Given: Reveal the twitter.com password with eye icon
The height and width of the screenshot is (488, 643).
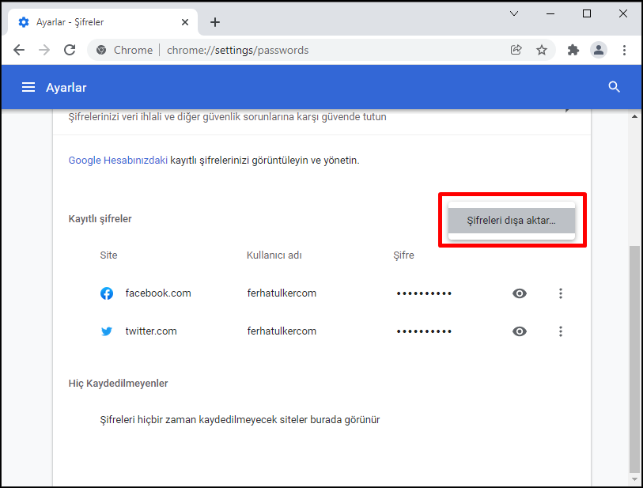Looking at the screenshot, I should (520, 331).
